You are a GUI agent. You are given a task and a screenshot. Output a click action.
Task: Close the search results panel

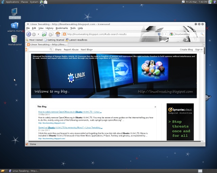(155, 107)
